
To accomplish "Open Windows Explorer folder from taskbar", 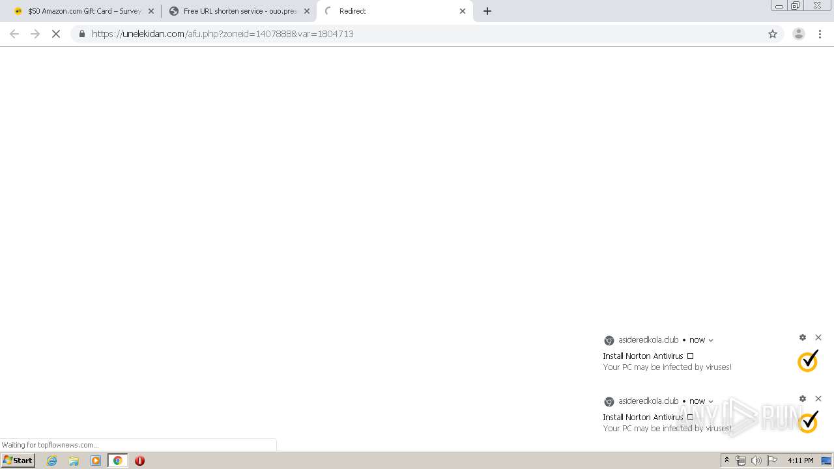I will [74, 461].
